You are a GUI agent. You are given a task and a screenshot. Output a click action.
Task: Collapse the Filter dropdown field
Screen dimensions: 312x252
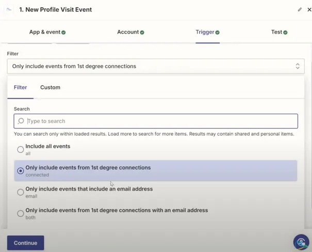coord(156,66)
